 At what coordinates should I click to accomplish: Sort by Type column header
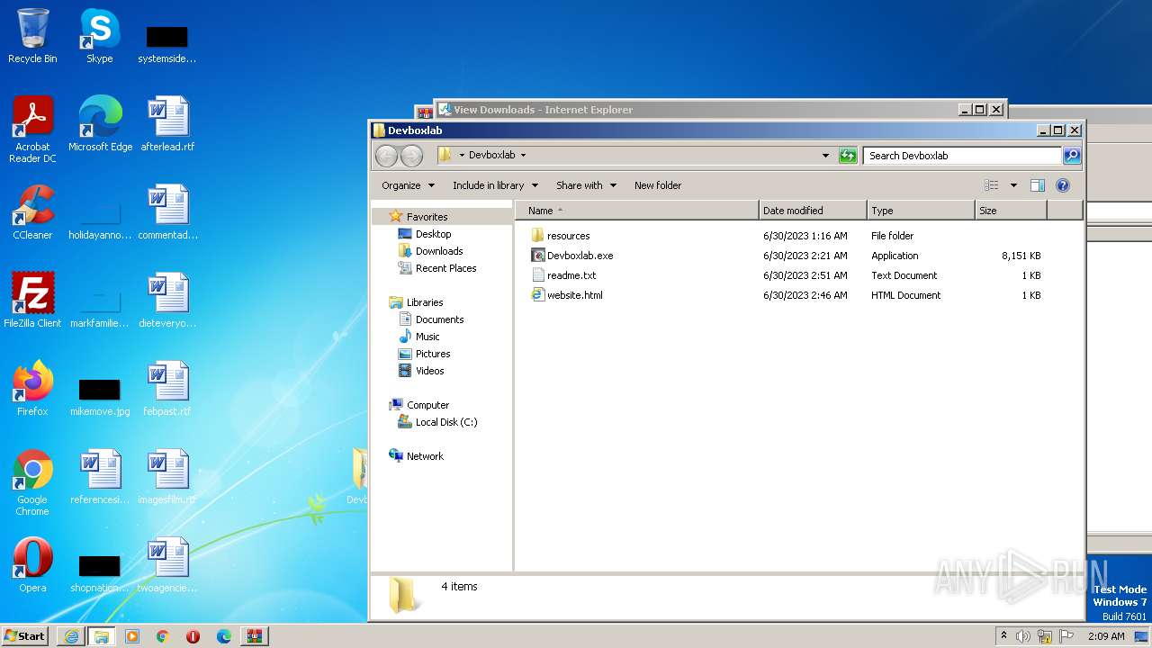[x=921, y=211]
